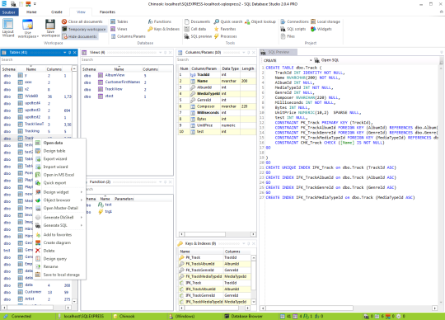Toggle Temporary workspace option

(84, 29)
